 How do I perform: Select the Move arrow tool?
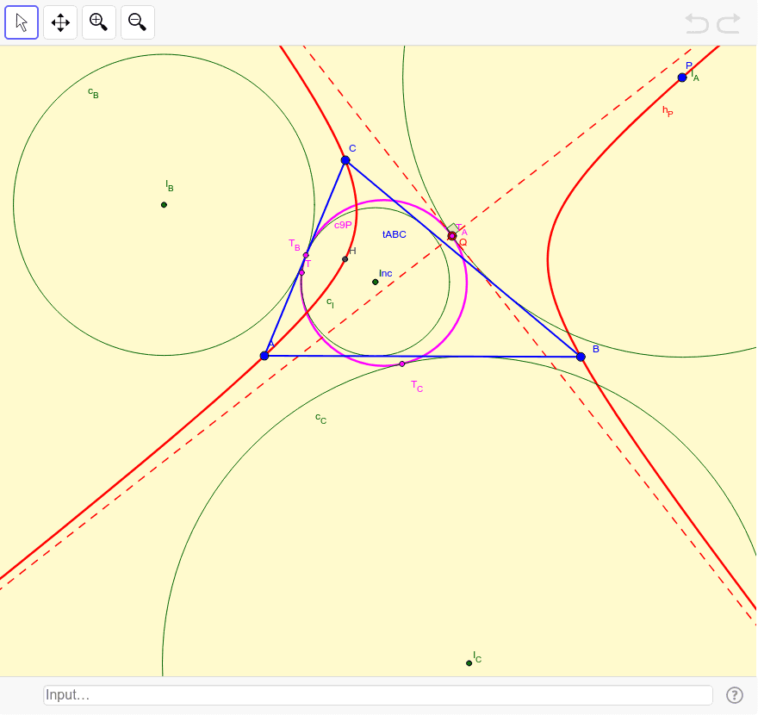tap(22, 22)
